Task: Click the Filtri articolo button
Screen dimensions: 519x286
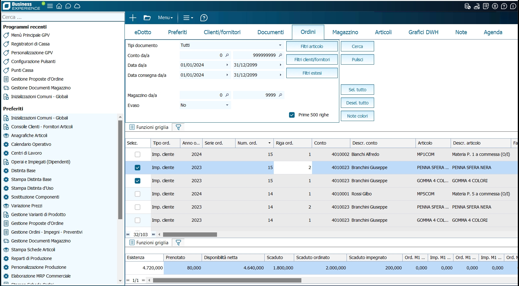Action: coord(312,46)
